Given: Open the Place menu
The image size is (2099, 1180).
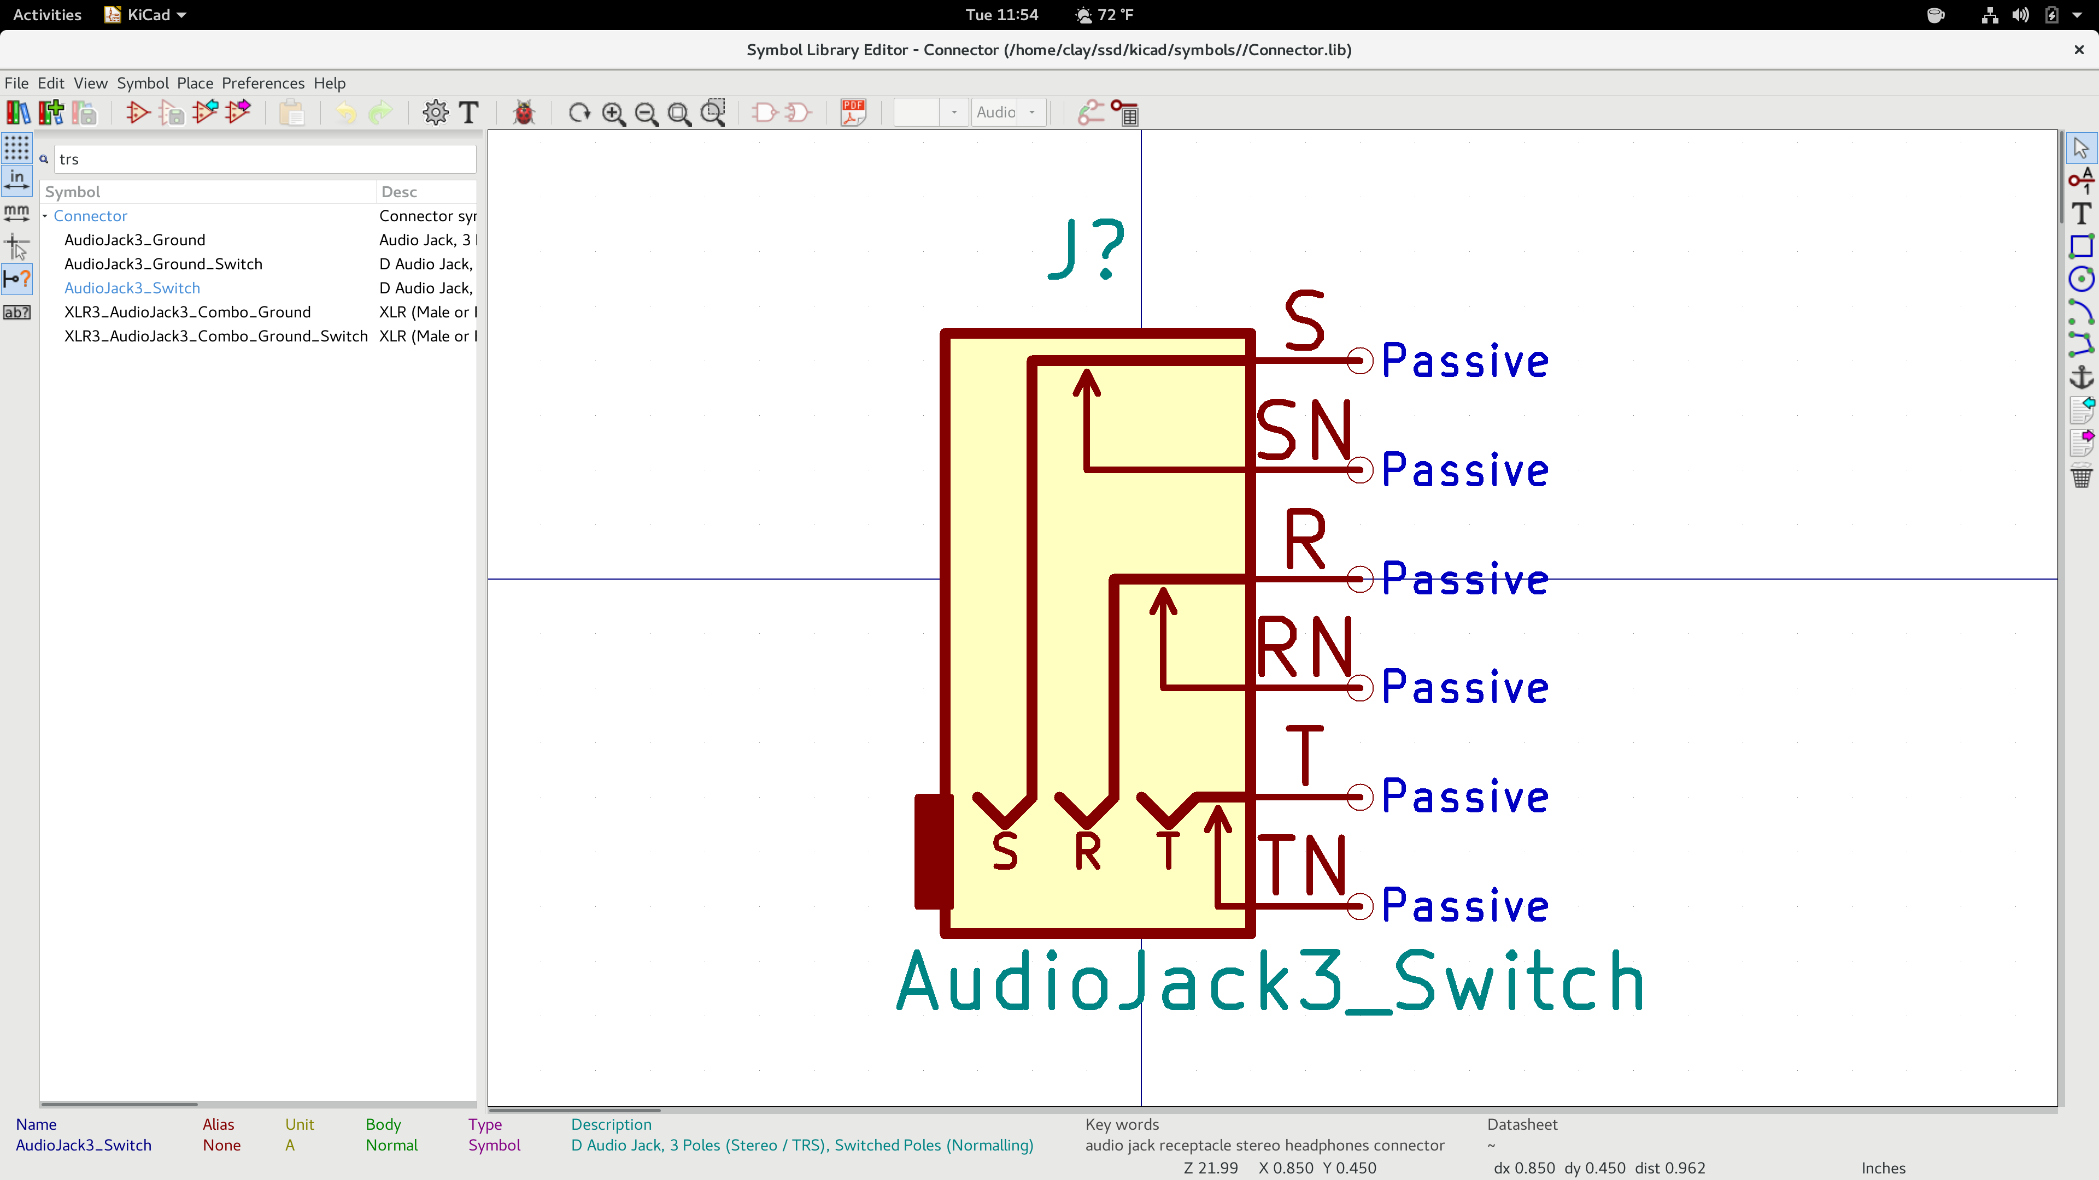Looking at the screenshot, I should [x=195, y=82].
